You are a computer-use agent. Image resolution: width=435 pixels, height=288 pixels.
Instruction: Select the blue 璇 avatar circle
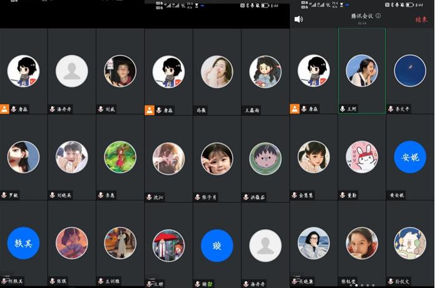click(217, 245)
